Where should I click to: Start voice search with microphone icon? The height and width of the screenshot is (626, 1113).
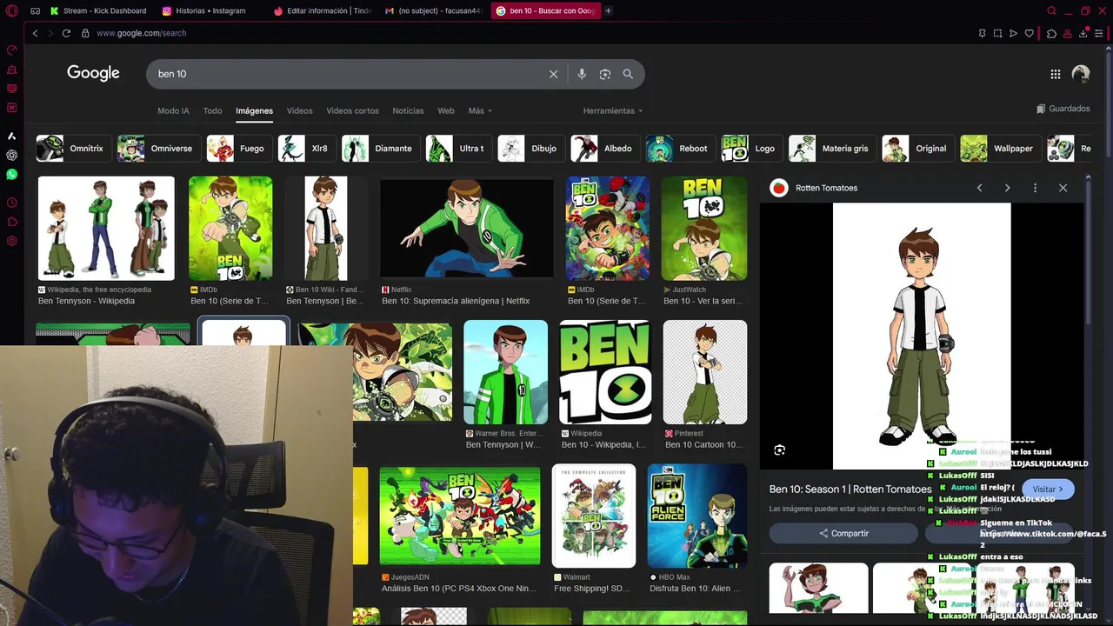(x=582, y=74)
